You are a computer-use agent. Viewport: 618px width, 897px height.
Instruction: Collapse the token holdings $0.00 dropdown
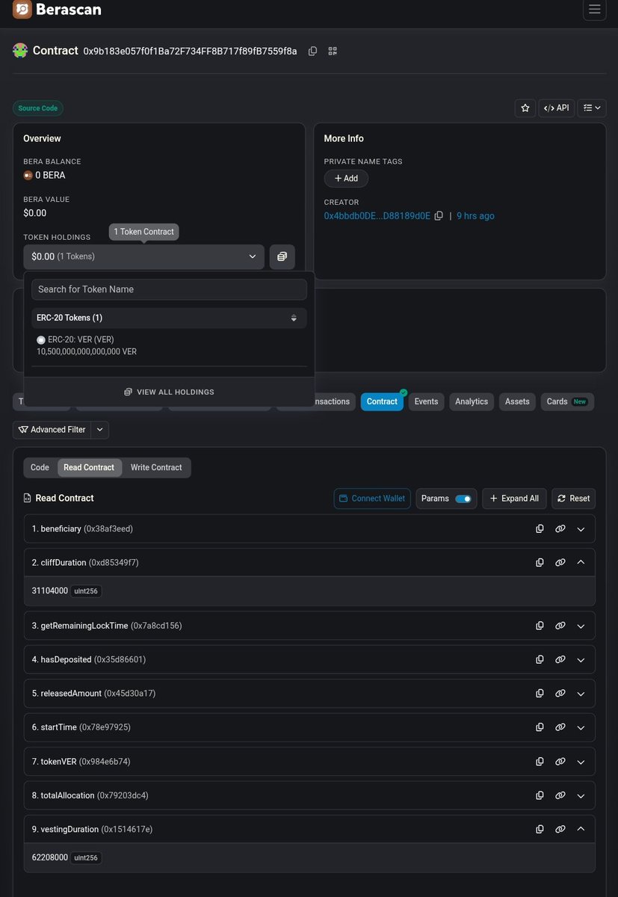143,256
